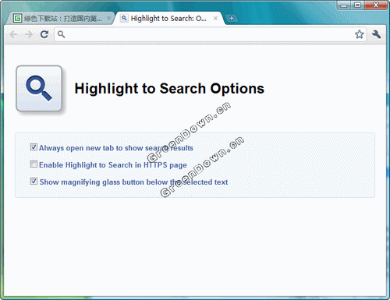Image resolution: width=390 pixels, height=300 pixels.
Task: Click 'Show magnifying glass button below the selected text' label
Action: tap(133, 182)
